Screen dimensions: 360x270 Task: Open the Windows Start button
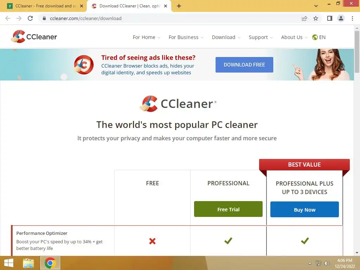tap(9, 263)
